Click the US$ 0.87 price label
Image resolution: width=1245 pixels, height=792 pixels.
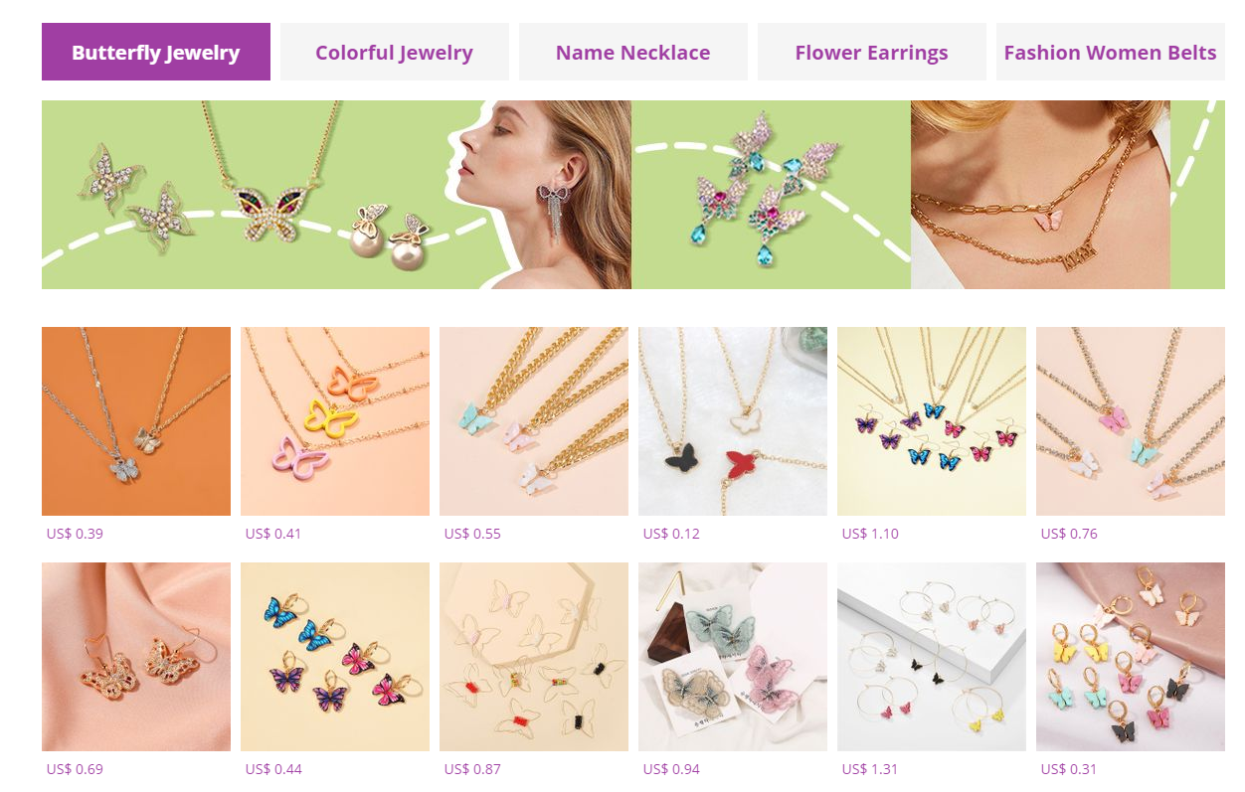pos(472,769)
